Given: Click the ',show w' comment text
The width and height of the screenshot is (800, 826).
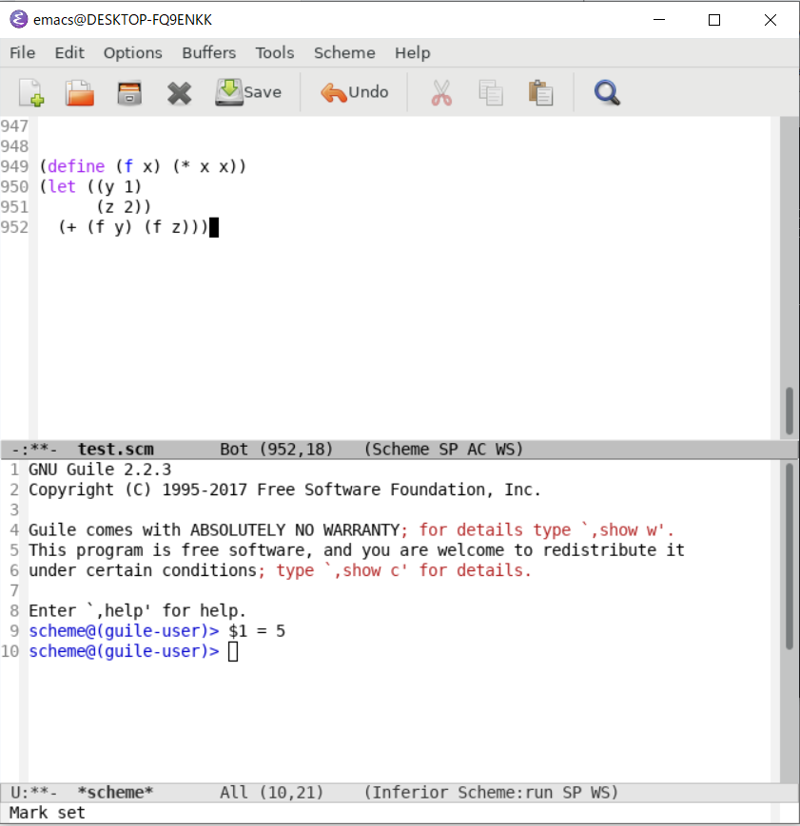Looking at the screenshot, I should coord(627,530).
